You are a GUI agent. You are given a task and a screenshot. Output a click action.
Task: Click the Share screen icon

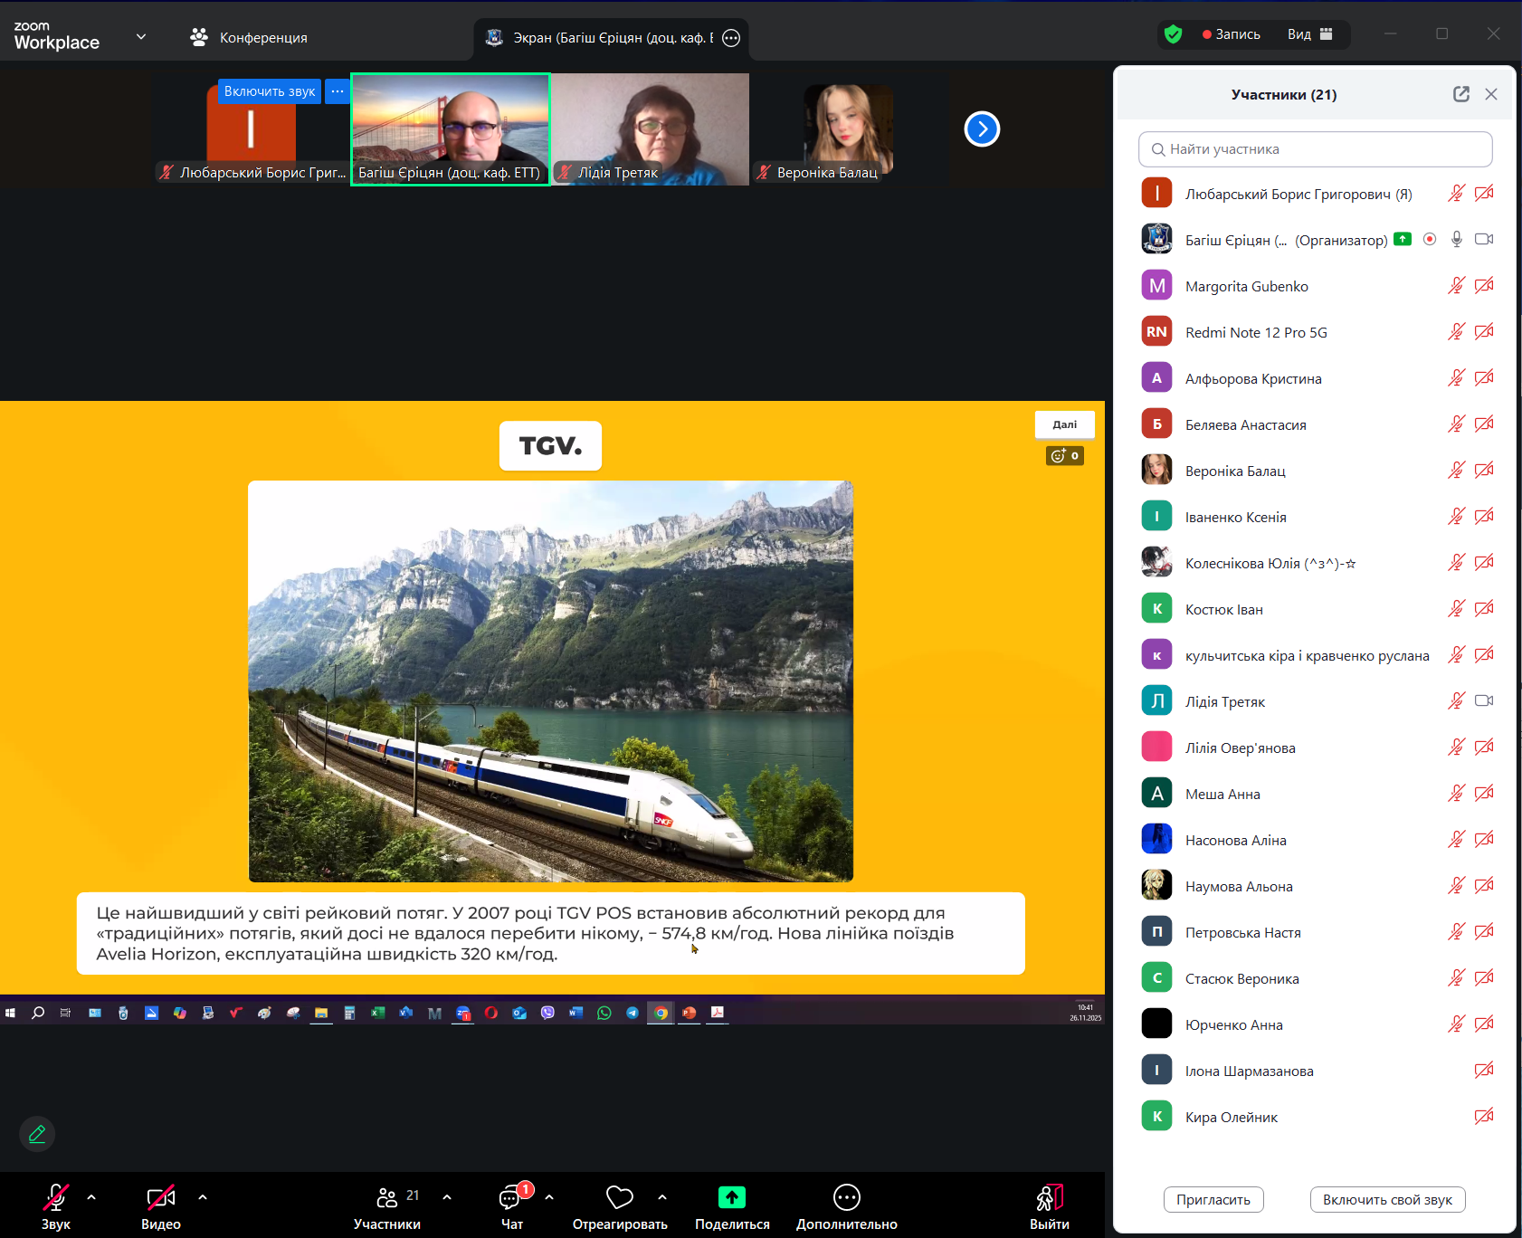point(731,1198)
